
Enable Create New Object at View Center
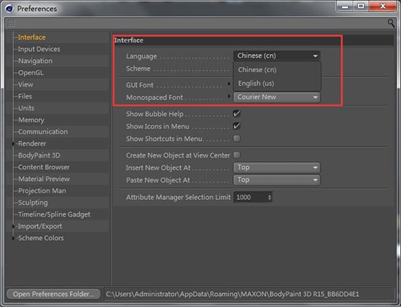tap(237, 155)
